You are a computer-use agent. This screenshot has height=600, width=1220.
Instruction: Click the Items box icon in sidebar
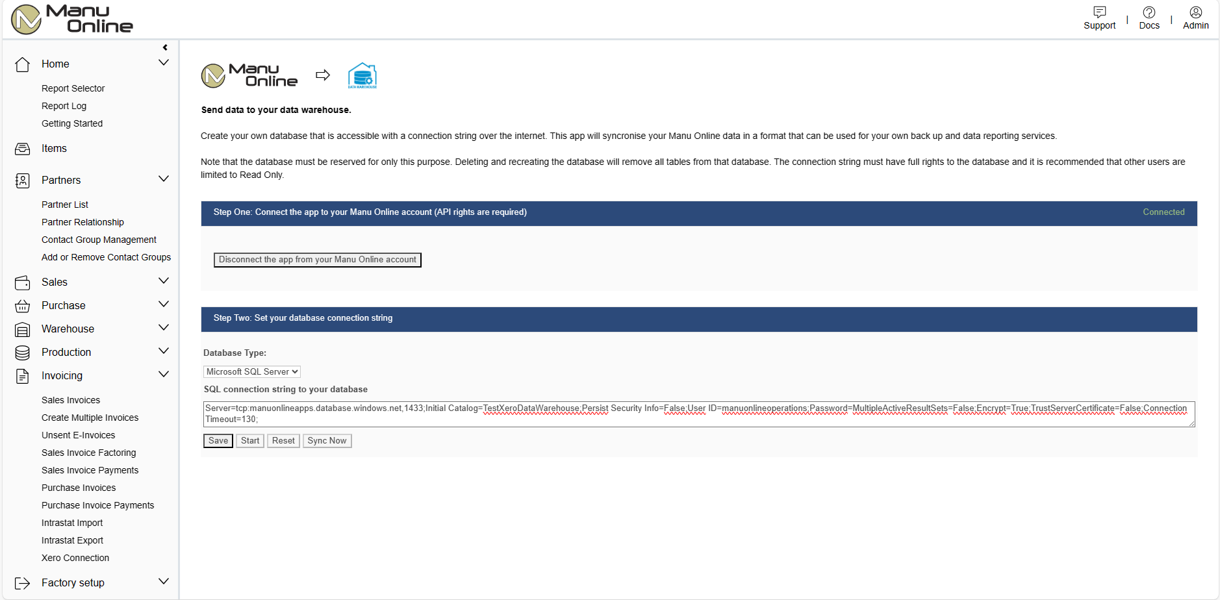tap(22, 149)
